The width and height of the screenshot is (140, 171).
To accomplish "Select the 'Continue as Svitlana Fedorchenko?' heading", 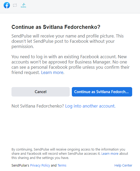I will click(x=56, y=27).
